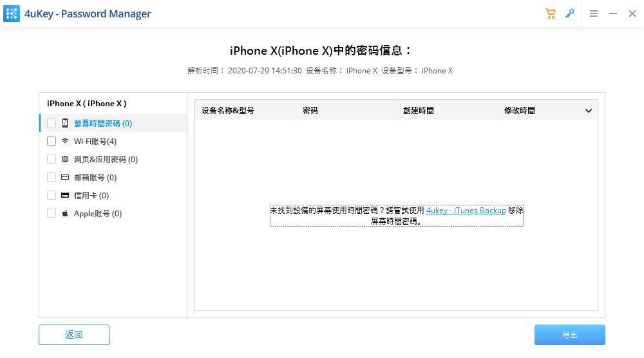644x358 pixels.
Task: Click the key registration icon
Action: [570, 14]
